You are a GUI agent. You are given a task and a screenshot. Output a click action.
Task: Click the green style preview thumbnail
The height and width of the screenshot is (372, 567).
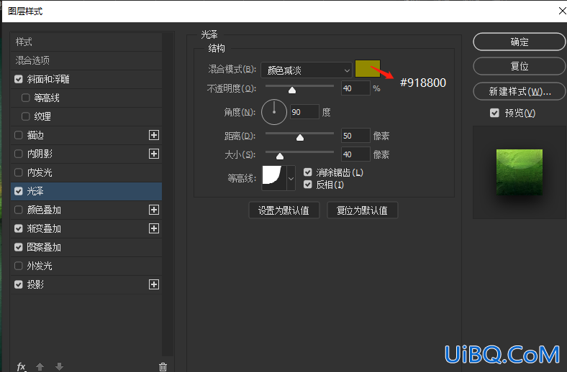coord(520,172)
